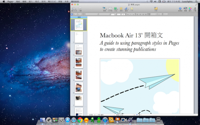The image size is (200, 125).
Task: Click the title 'Macbook Air 13’ 開箱文'
Action: [131, 35]
